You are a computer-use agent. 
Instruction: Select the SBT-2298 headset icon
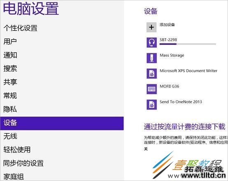coord(151,42)
